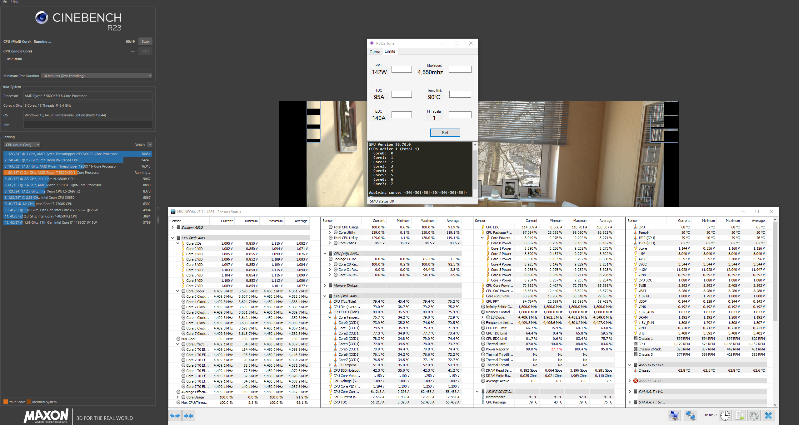
Task: Open the CPU (Multi Core) ranking dropdown
Action: pos(22,145)
